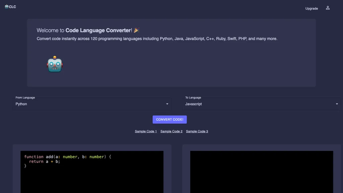This screenshot has height=193, width=343.
Task: Click the CLC logo in the header
Action: 10,7
